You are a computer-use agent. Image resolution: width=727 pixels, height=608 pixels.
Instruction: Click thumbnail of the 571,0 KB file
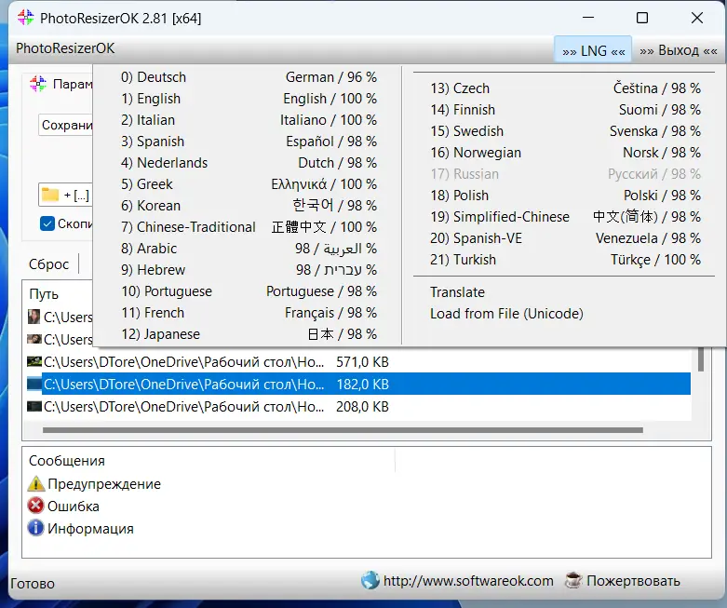pyautogui.click(x=34, y=361)
